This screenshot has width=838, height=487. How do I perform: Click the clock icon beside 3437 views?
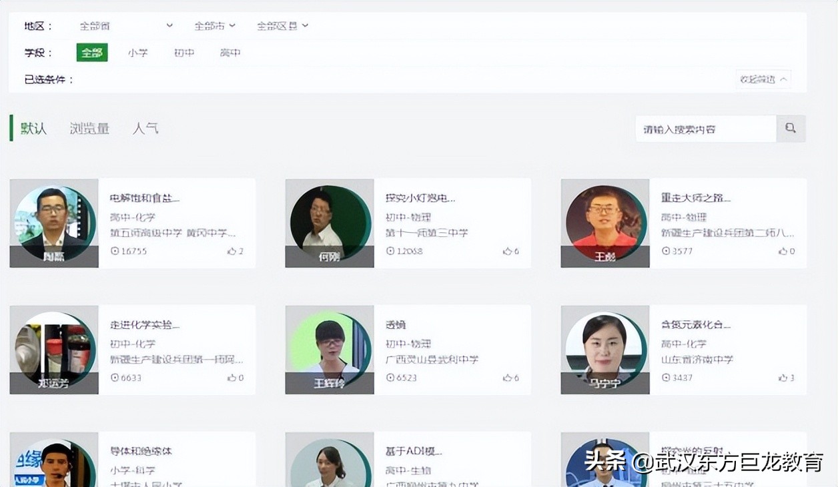click(x=665, y=378)
